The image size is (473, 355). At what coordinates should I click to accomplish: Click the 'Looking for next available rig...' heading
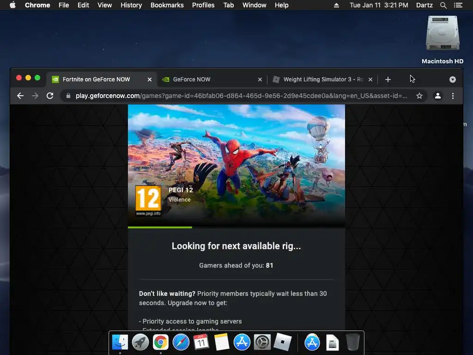[236, 246]
